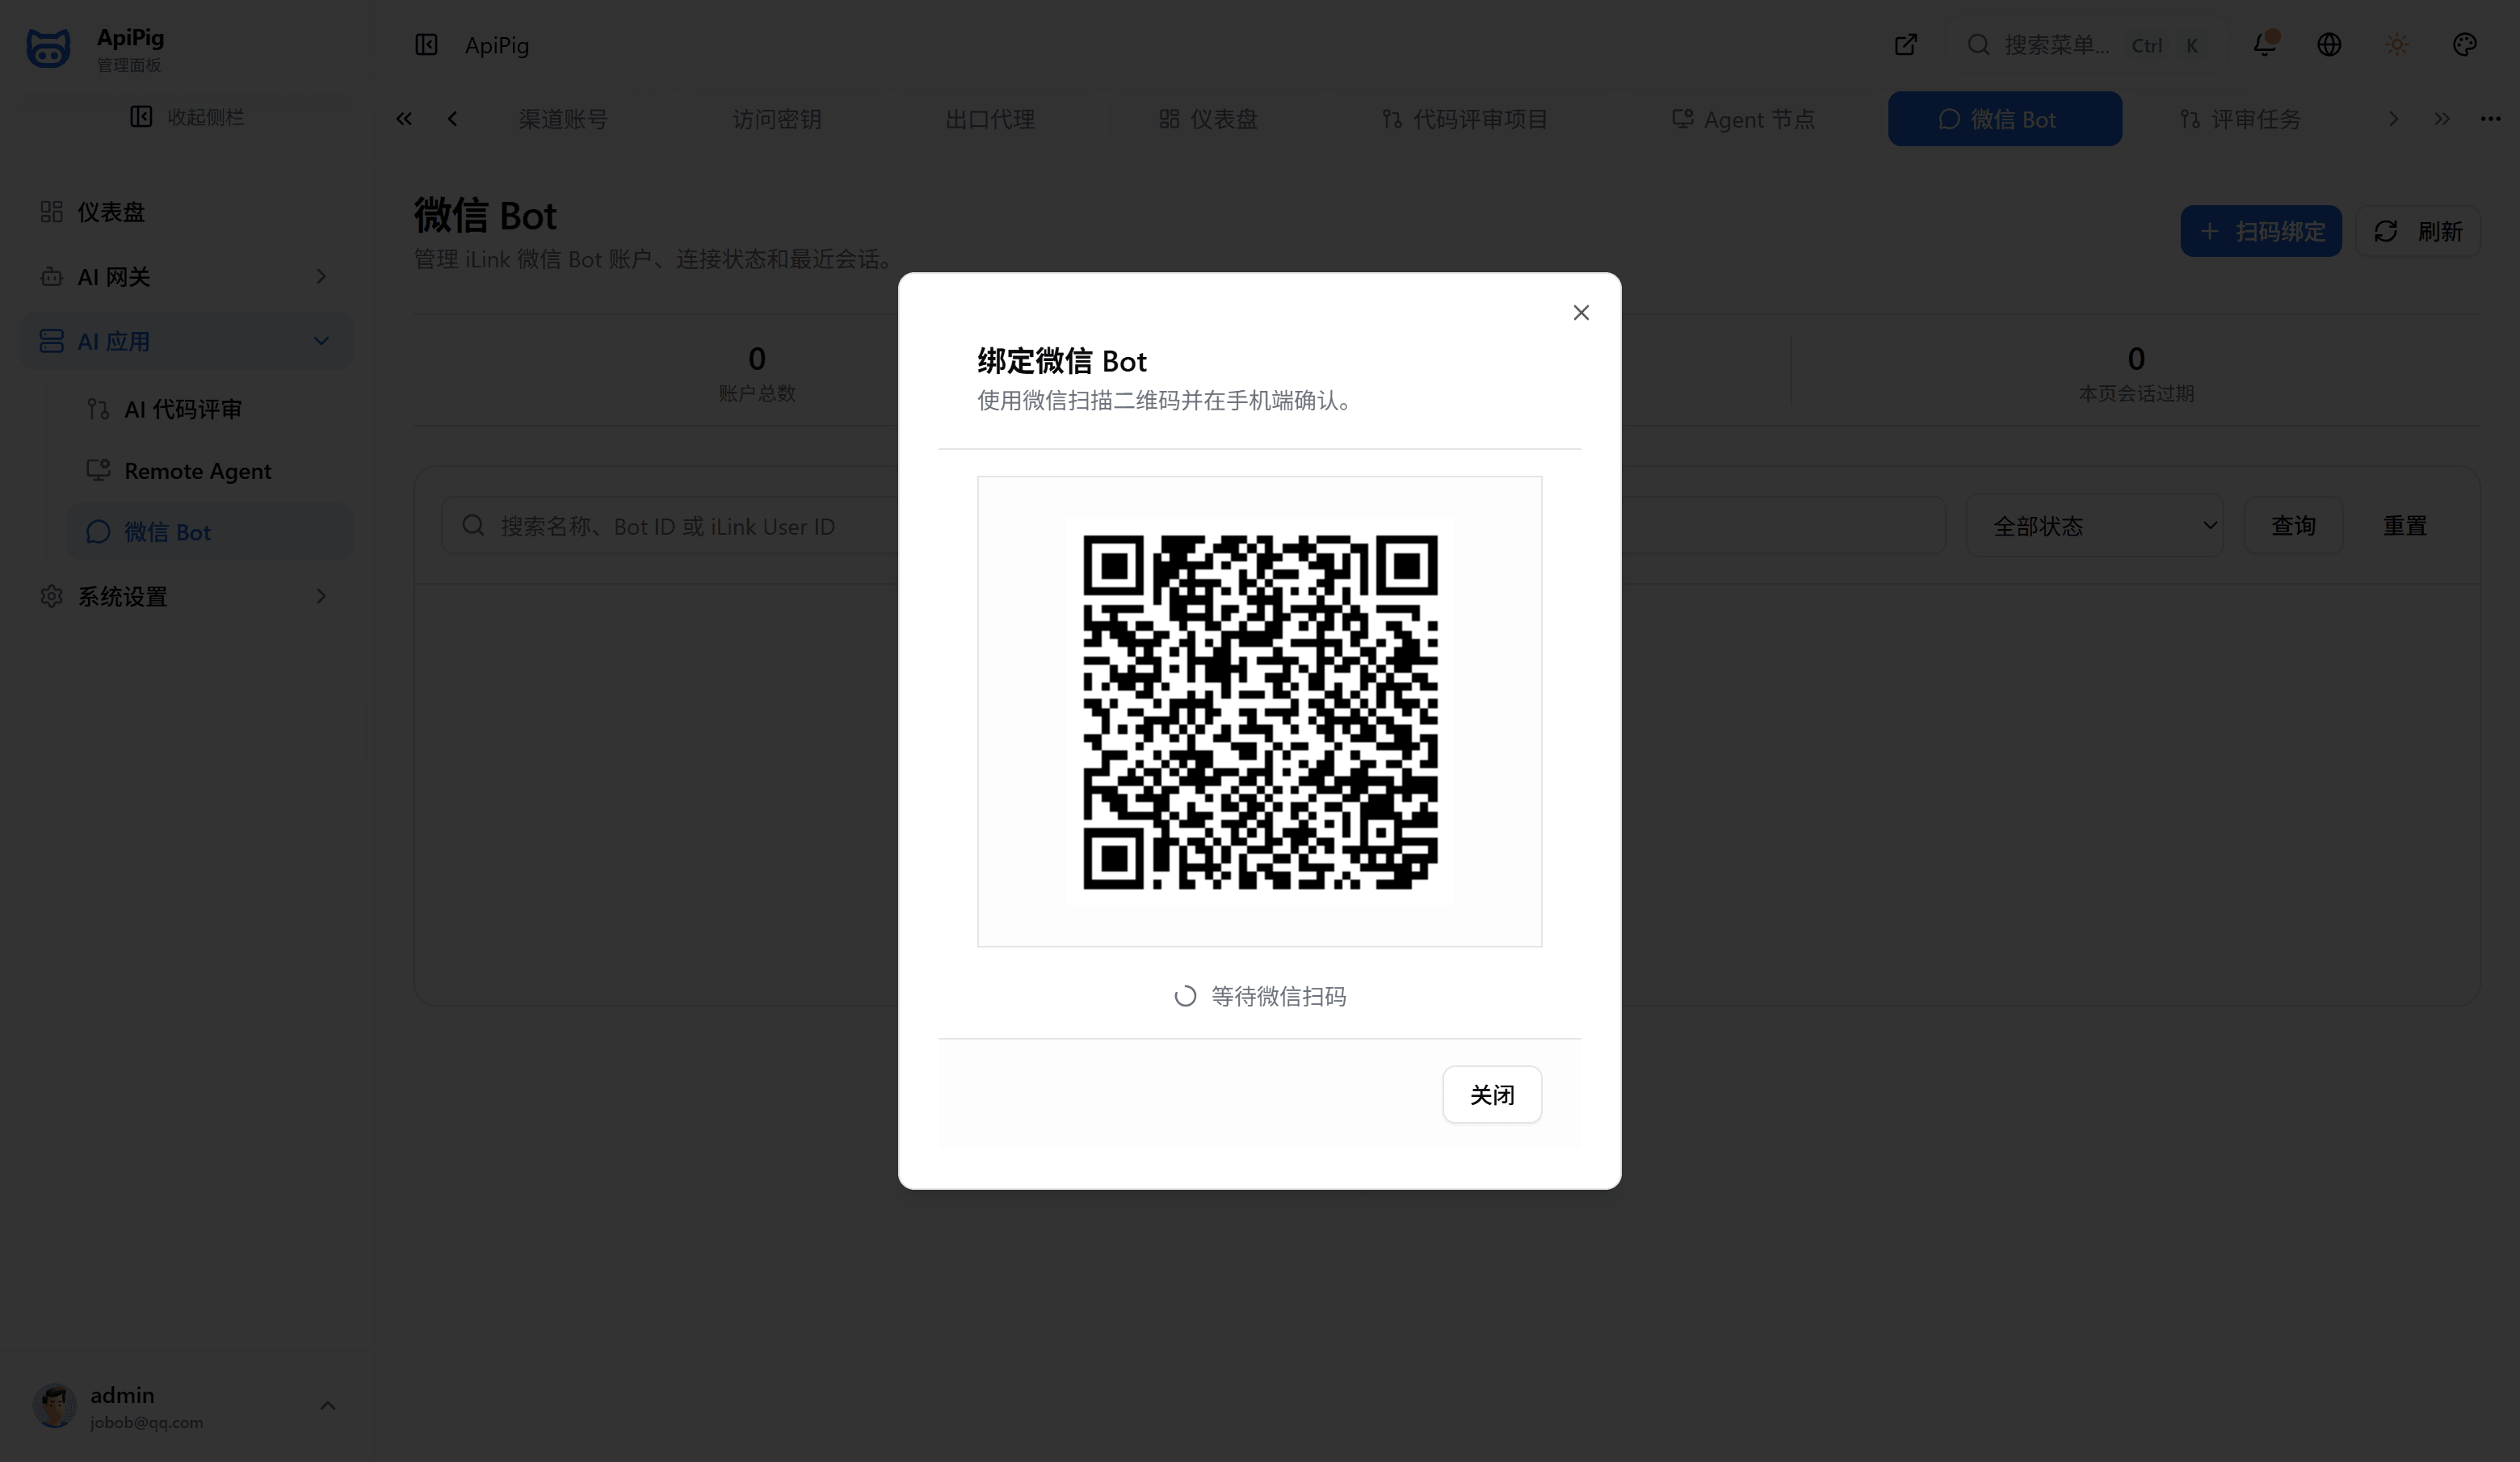Click the 账户总数 statistic
The width and height of the screenshot is (2520, 1462).
(756, 373)
